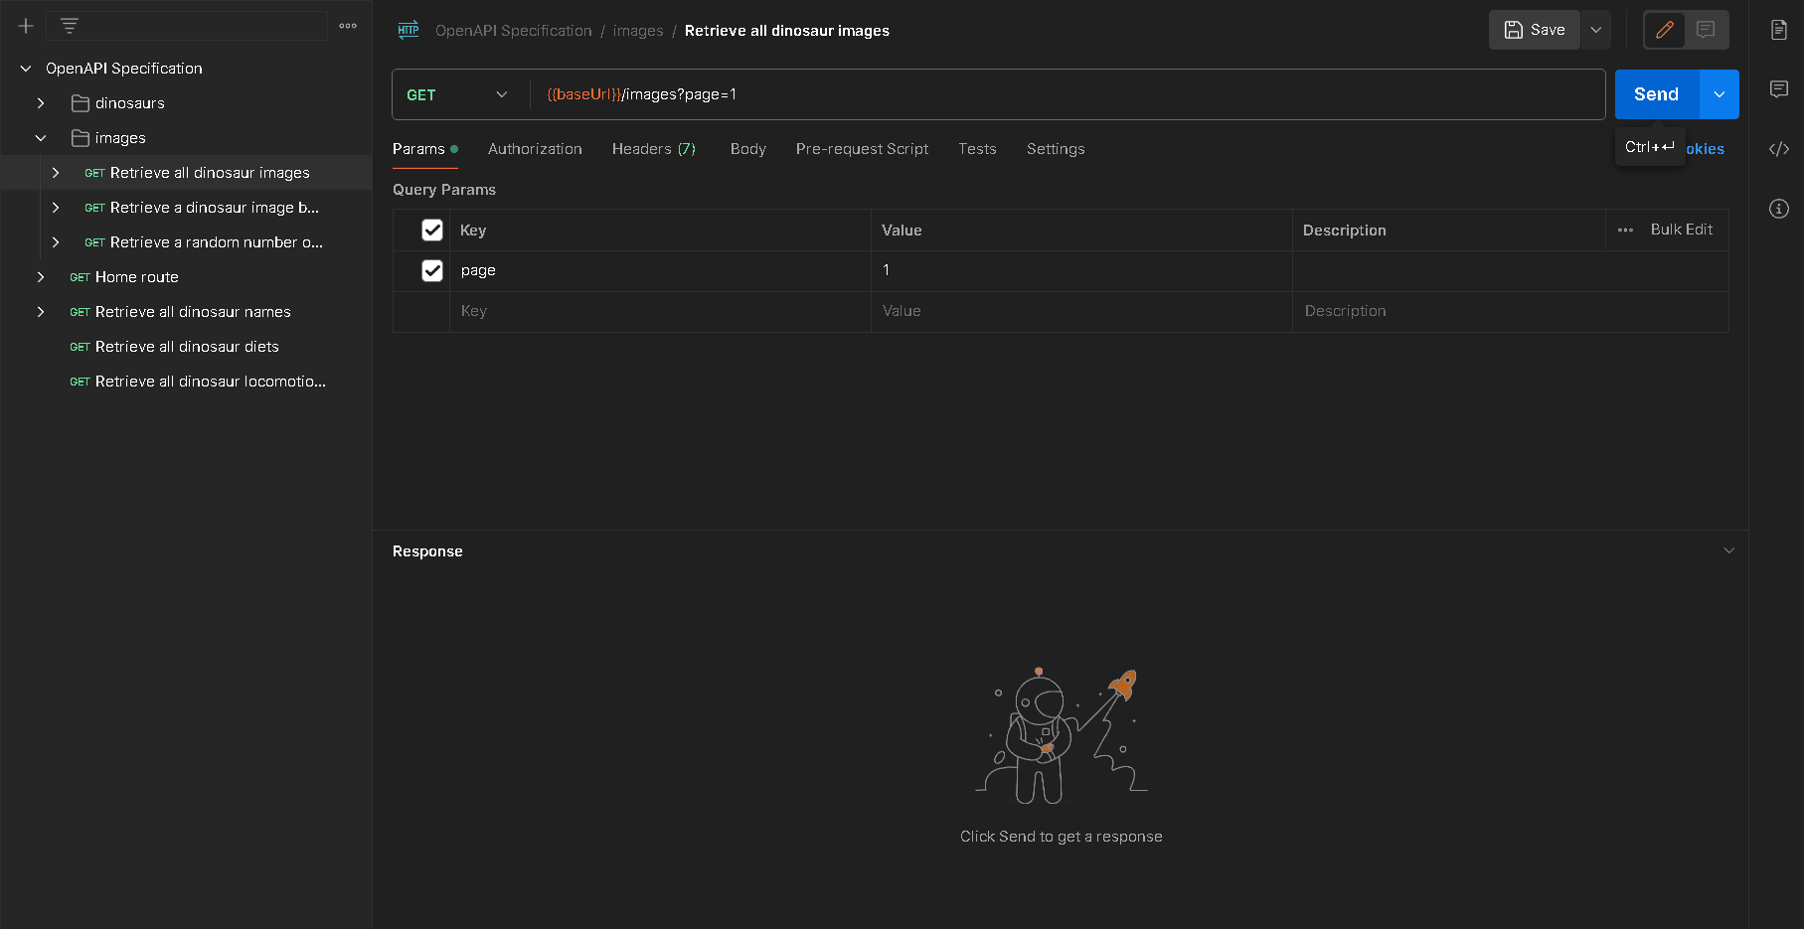Expand the Send button dropdown arrow
The image size is (1804, 929).
(1720, 94)
